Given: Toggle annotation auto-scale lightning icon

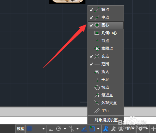Looking at the screenshot, I should click(113, 129).
